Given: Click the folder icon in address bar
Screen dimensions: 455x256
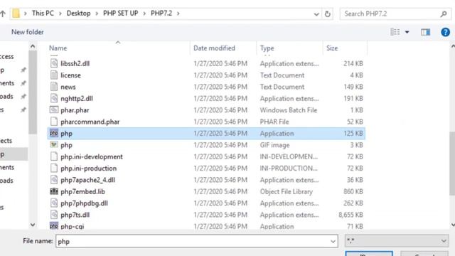Looking at the screenshot, I should coord(16,14).
